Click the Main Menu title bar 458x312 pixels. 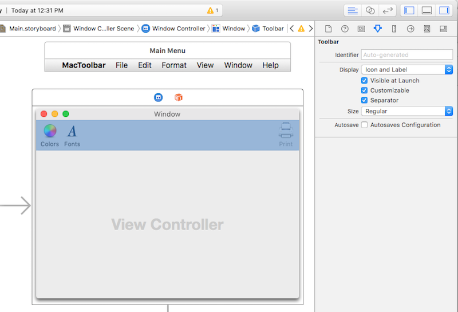pos(168,50)
